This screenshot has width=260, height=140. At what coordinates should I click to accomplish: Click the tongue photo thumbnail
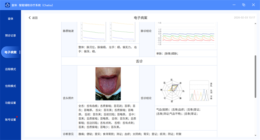(108, 84)
